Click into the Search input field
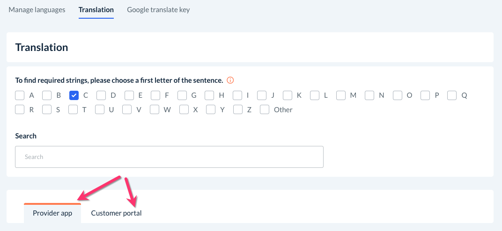This screenshot has height=231, width=502. click(x=169, y=157)
